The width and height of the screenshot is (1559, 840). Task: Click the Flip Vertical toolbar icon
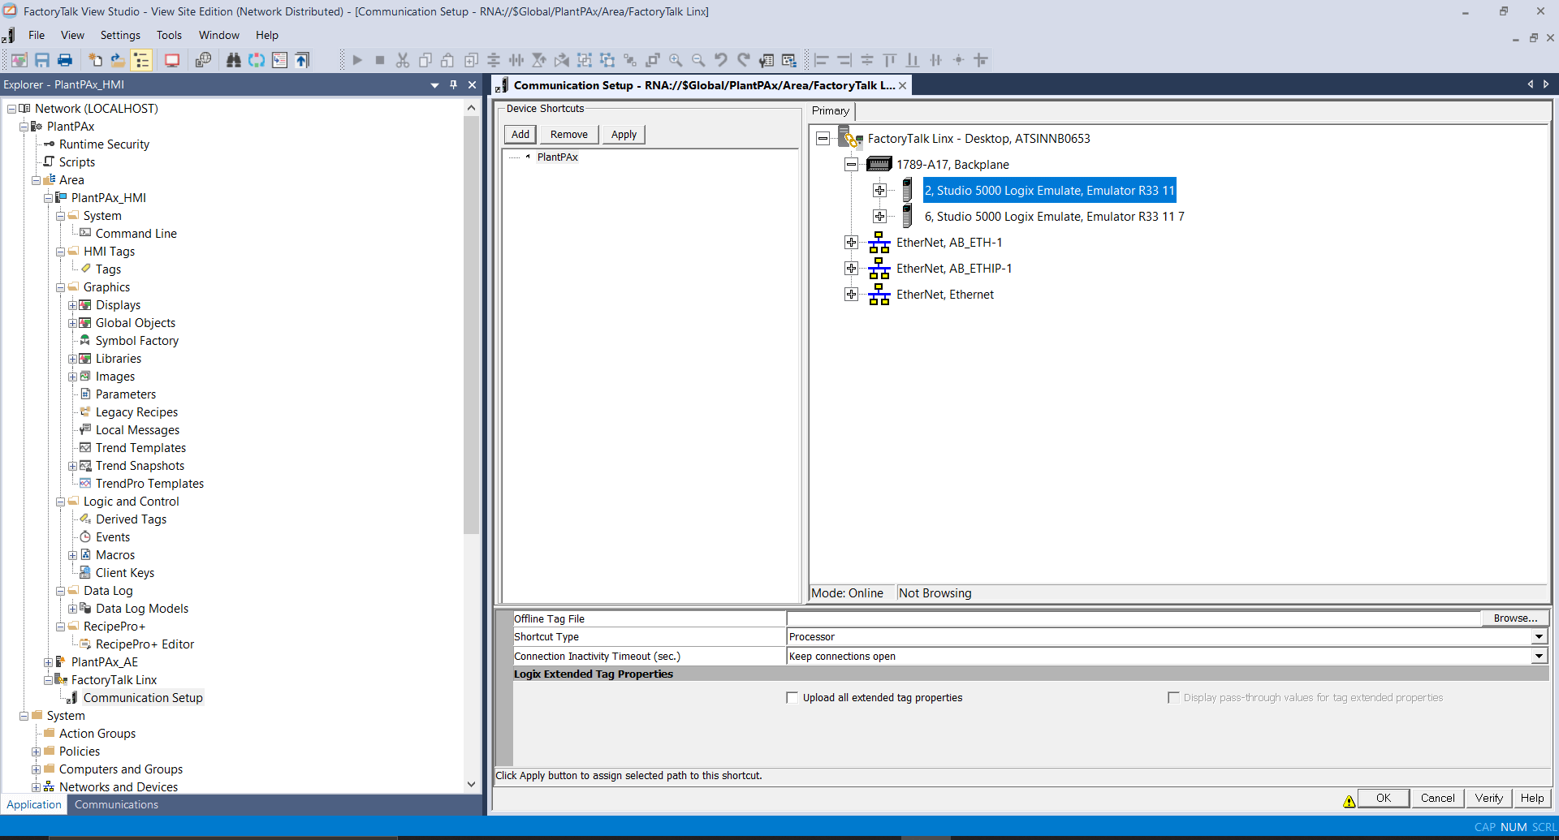click(539, 60)
